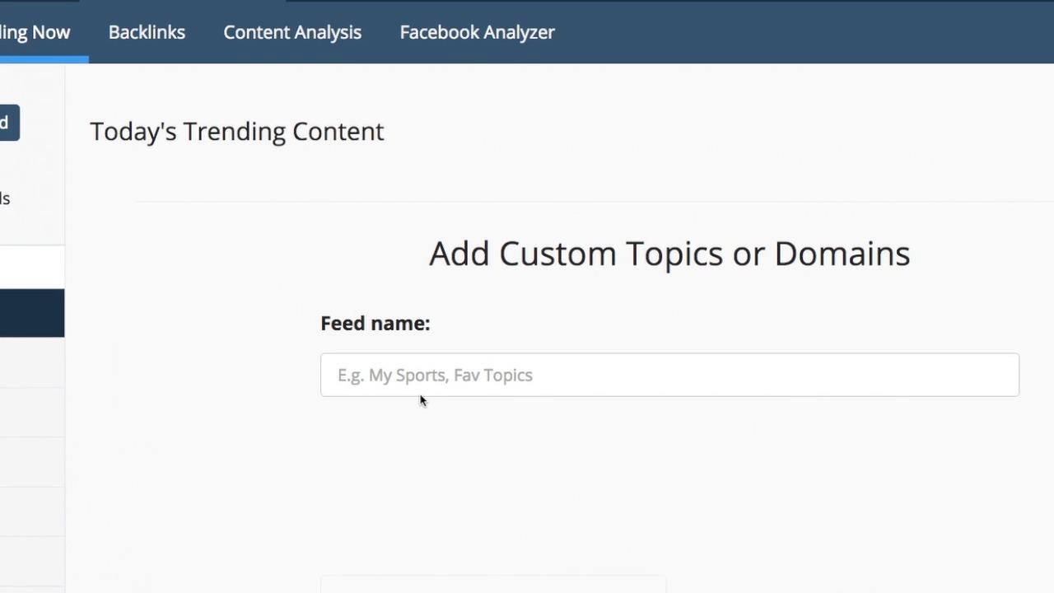Click the cut-off sidebar link ending in "ls"
This screenshot has height=593, width=1054.
5,198
